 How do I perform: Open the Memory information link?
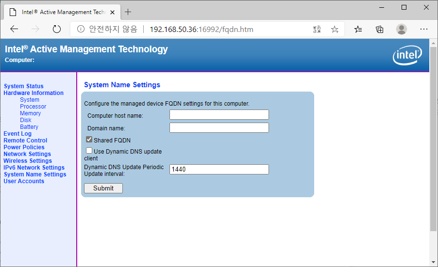(x=31, y=113)
